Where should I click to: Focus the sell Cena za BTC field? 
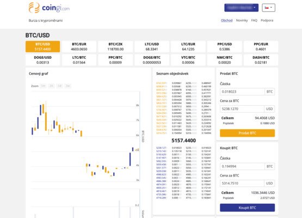[242, 109]
